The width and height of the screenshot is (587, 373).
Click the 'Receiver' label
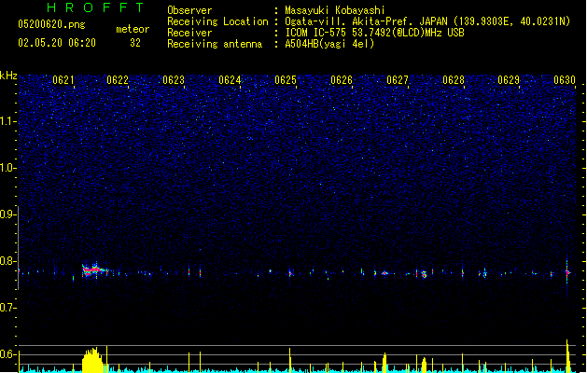coord(189,33)
